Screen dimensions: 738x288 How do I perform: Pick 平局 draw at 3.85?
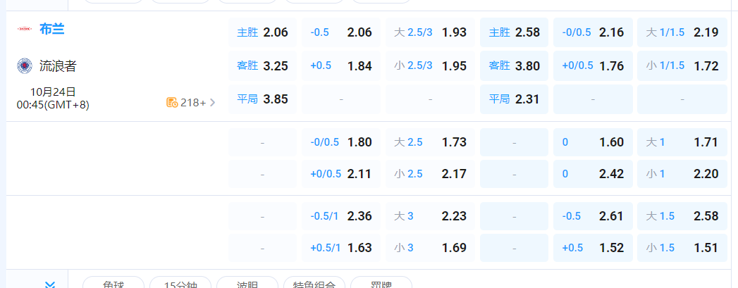point(262,99)
